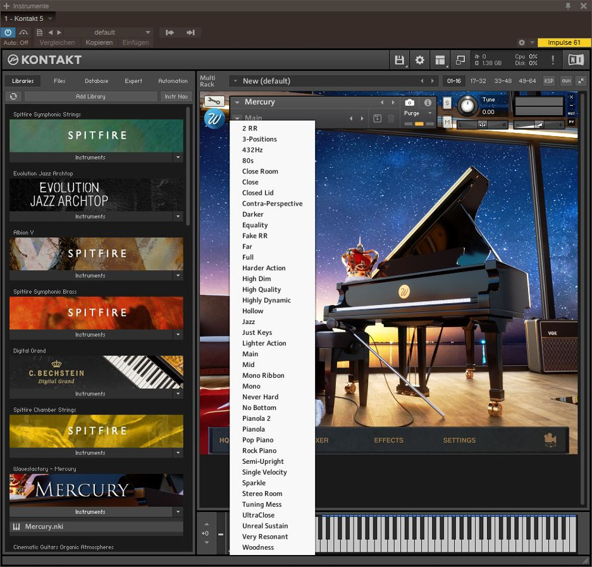The image size is (592, 567).
Task: Click the Tune knob
Action: pos(467,106)
